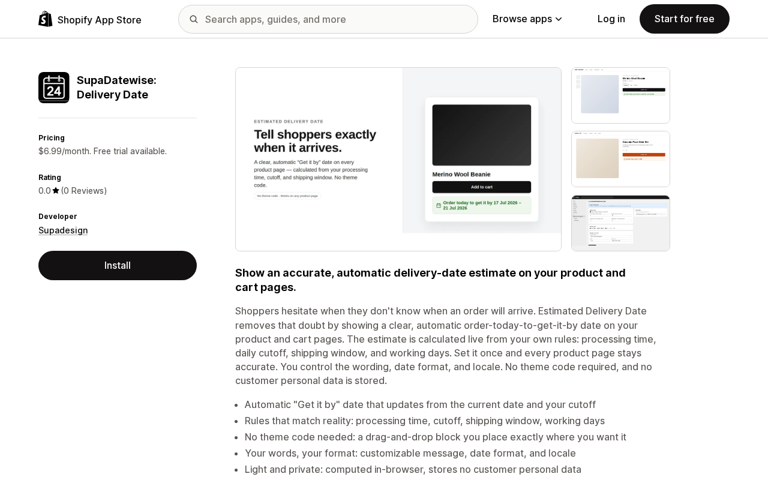Screen dimensions: 768x480
Task: Click the search magnifier icon
Action: click(x=194, y=19)
